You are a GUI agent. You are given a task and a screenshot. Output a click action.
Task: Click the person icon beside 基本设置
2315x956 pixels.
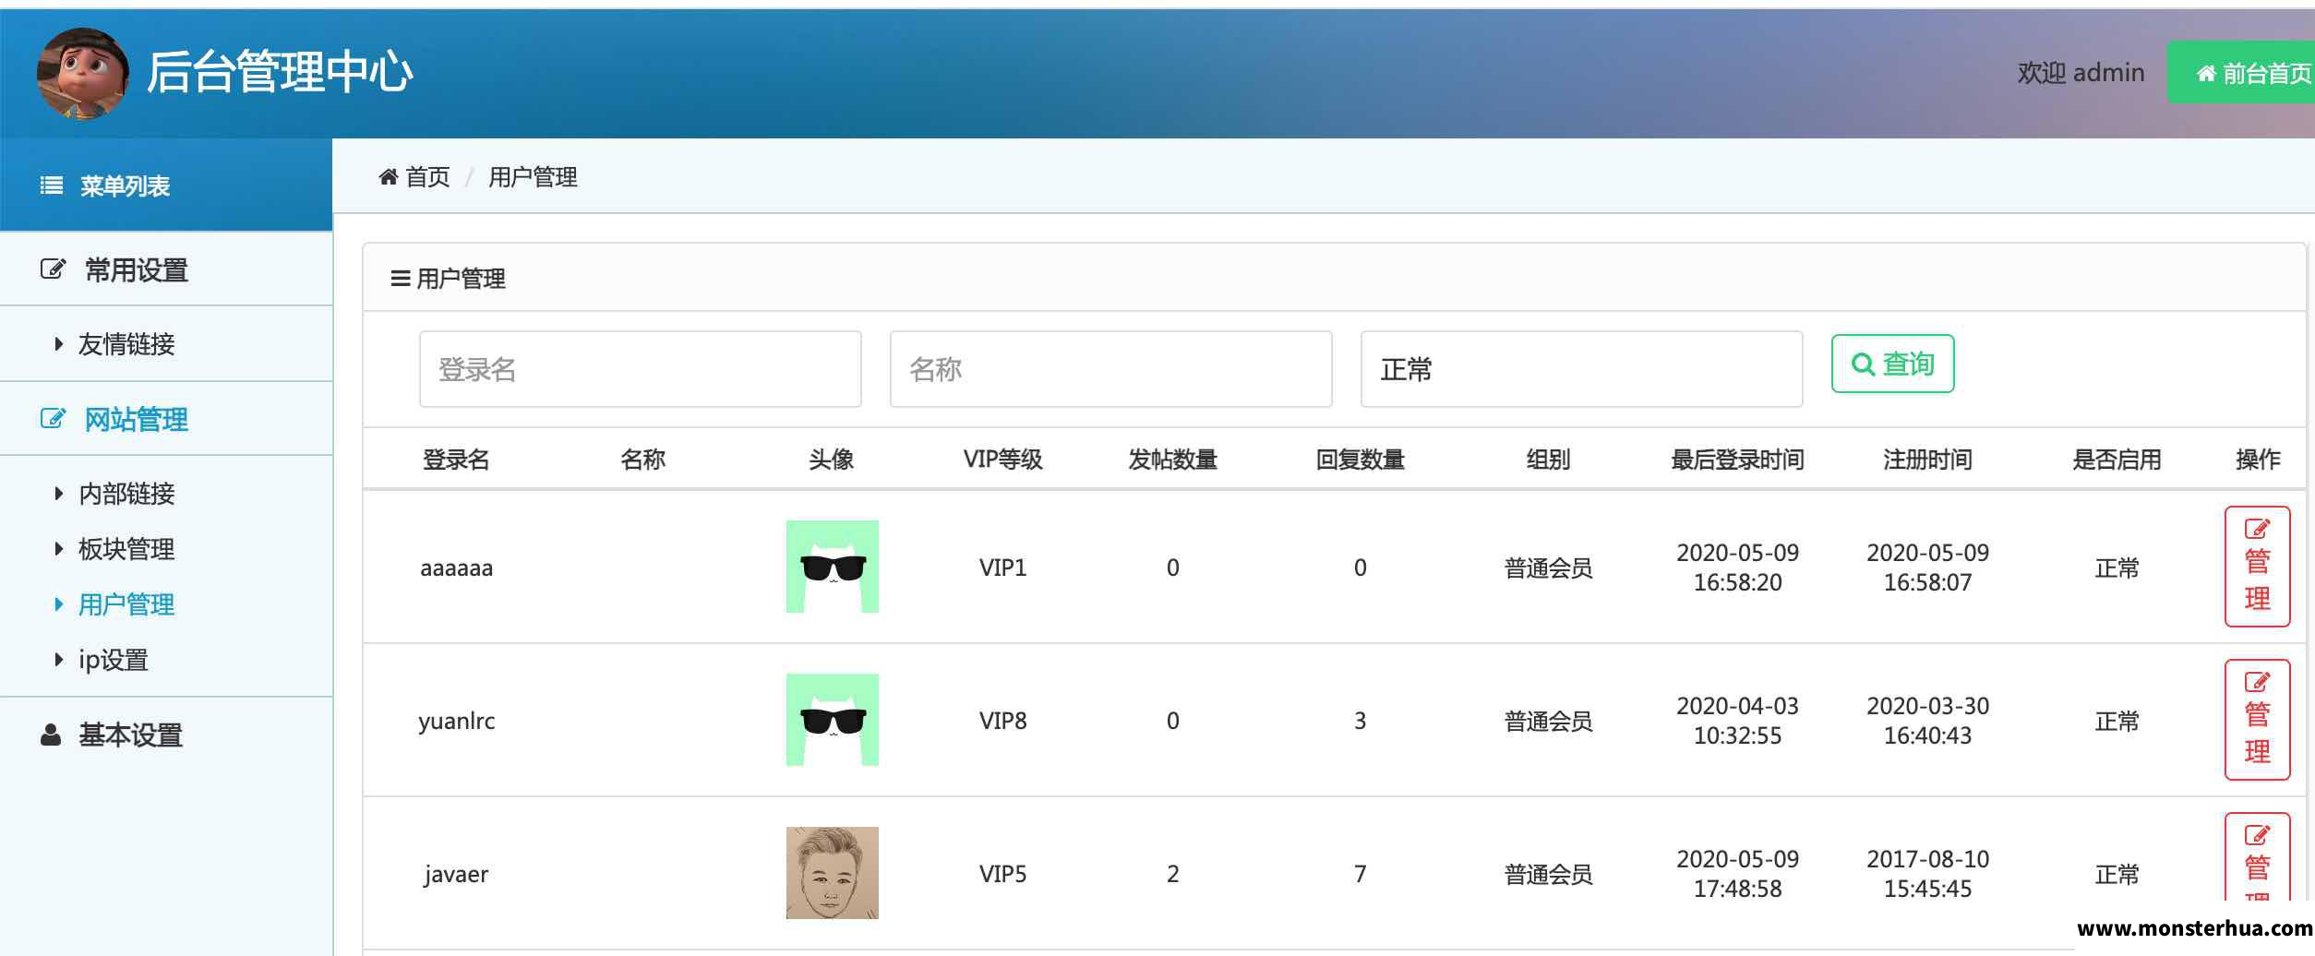pyautogui.click(x=51, y=735)
